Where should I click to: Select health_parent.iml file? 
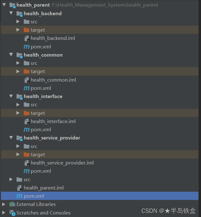[x=44, y=188]
